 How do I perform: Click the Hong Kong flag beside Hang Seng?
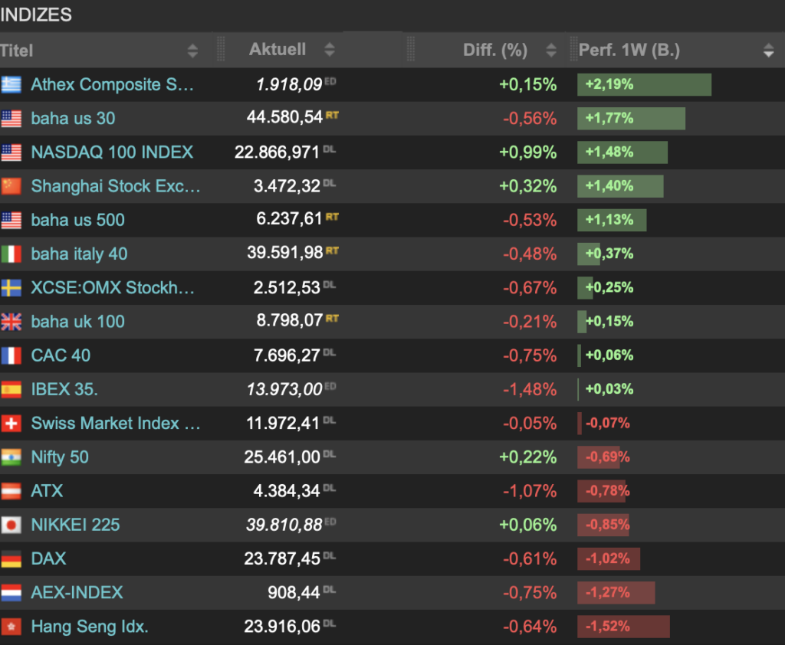[x=11, y=627]
